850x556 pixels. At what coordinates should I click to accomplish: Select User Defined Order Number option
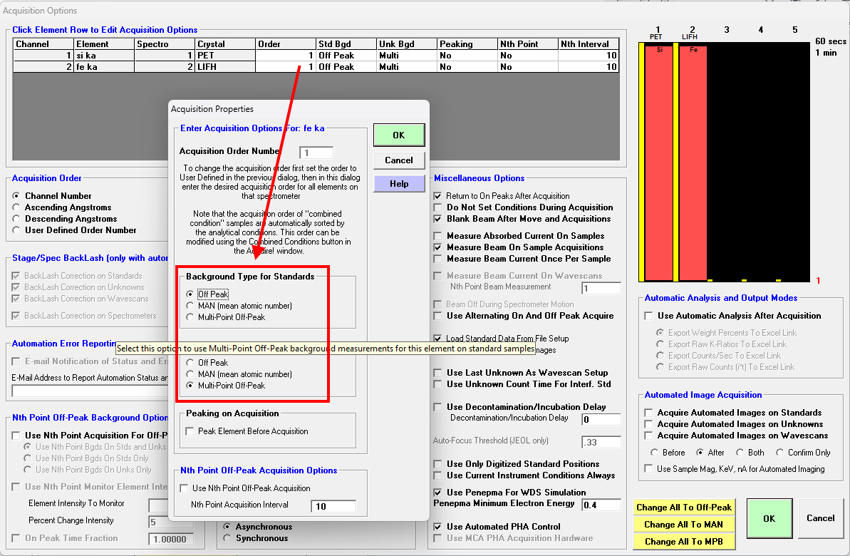pyautogui.click(x=18, y=230)
